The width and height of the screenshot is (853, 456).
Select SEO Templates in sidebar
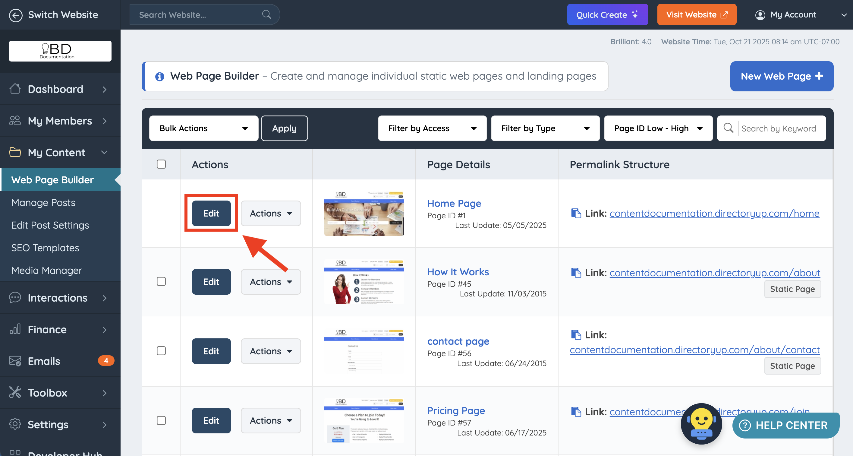(x=45, y=248)
